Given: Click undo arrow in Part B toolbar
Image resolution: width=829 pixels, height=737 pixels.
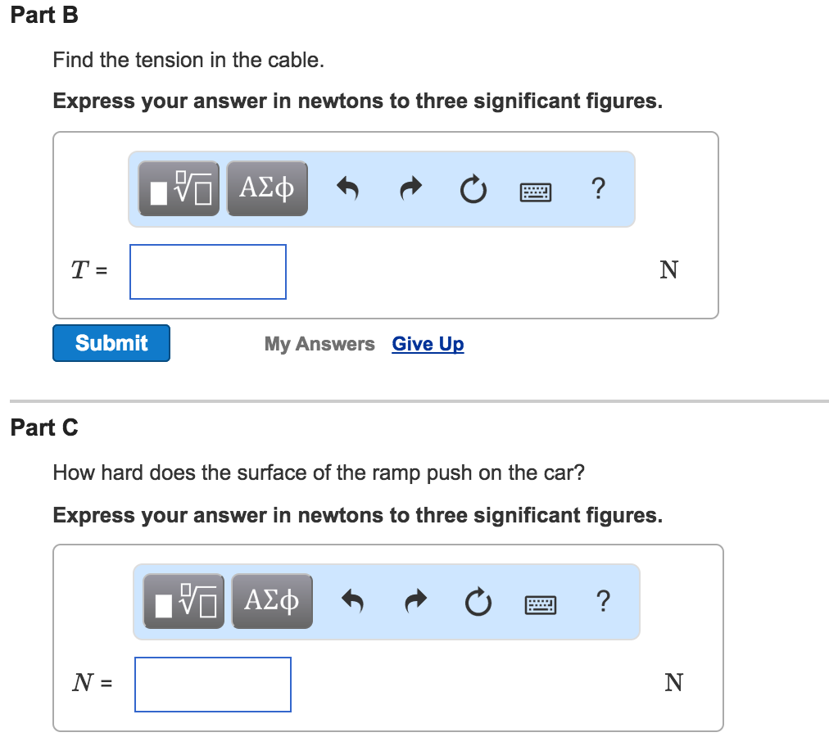Looking at the screenshot, I should coord(348,190).
